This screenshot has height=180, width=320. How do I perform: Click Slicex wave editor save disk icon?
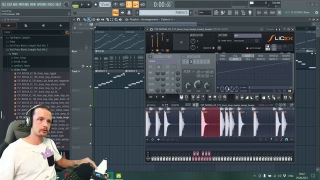[181, 97]
